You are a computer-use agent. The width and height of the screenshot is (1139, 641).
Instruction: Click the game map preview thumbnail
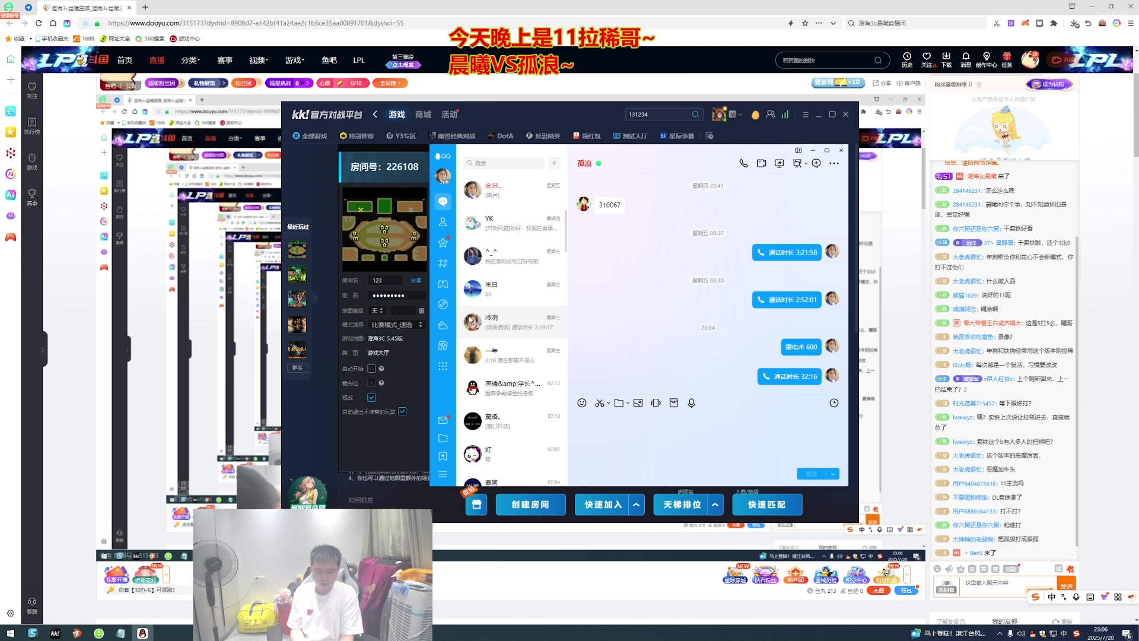click(384, 229)
